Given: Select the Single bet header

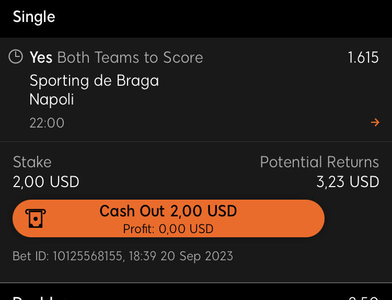Looking at the screenshot, I should 34,17.
